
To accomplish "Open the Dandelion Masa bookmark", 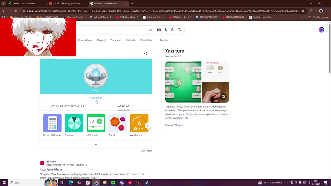I will coord(260,17).
